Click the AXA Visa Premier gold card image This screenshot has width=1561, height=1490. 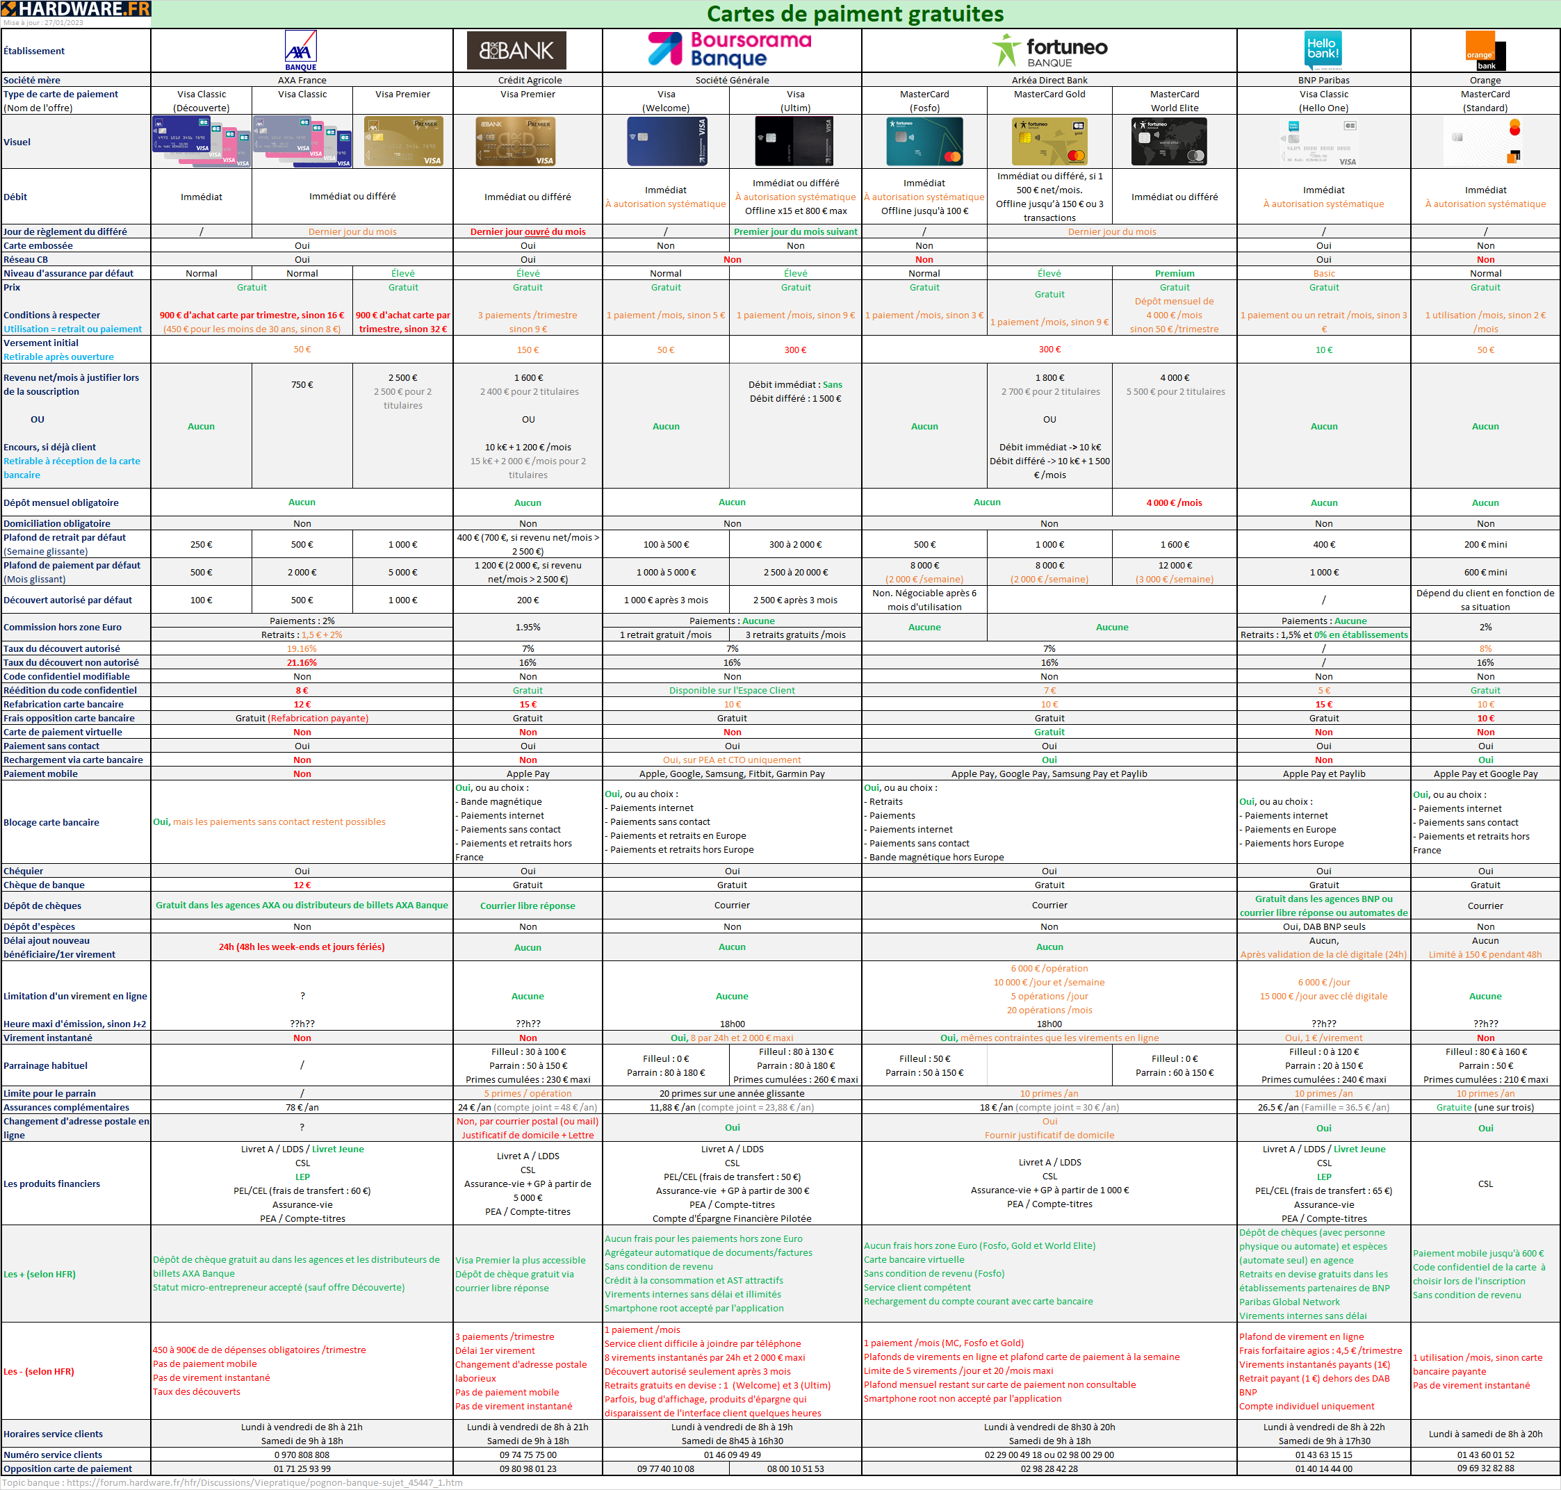coord(403,141)
